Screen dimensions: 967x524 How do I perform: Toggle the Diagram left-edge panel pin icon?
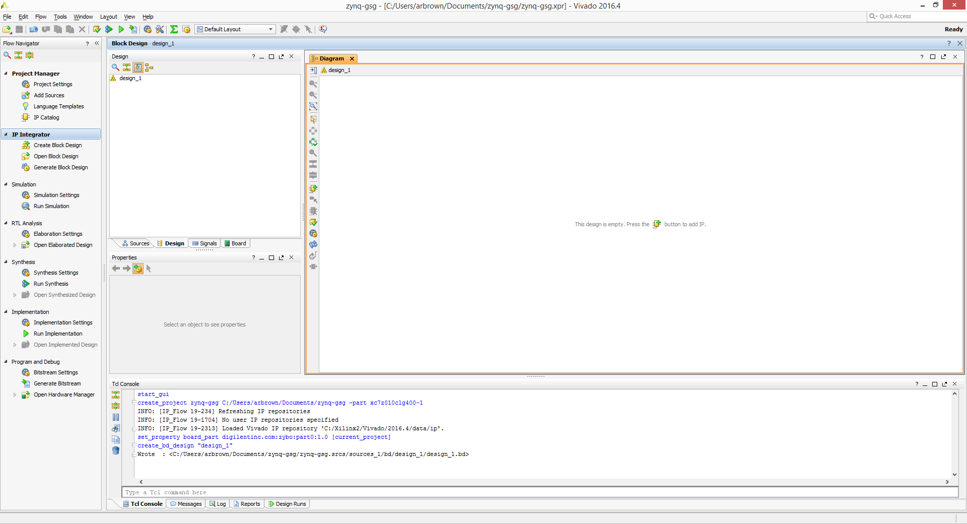pos(313,71)
